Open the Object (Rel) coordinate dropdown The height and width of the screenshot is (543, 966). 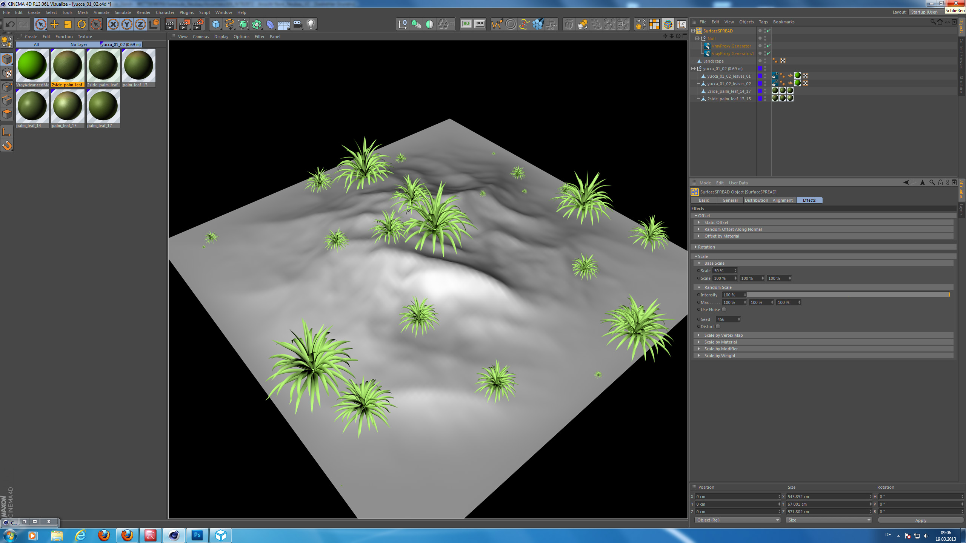(737, 520)
